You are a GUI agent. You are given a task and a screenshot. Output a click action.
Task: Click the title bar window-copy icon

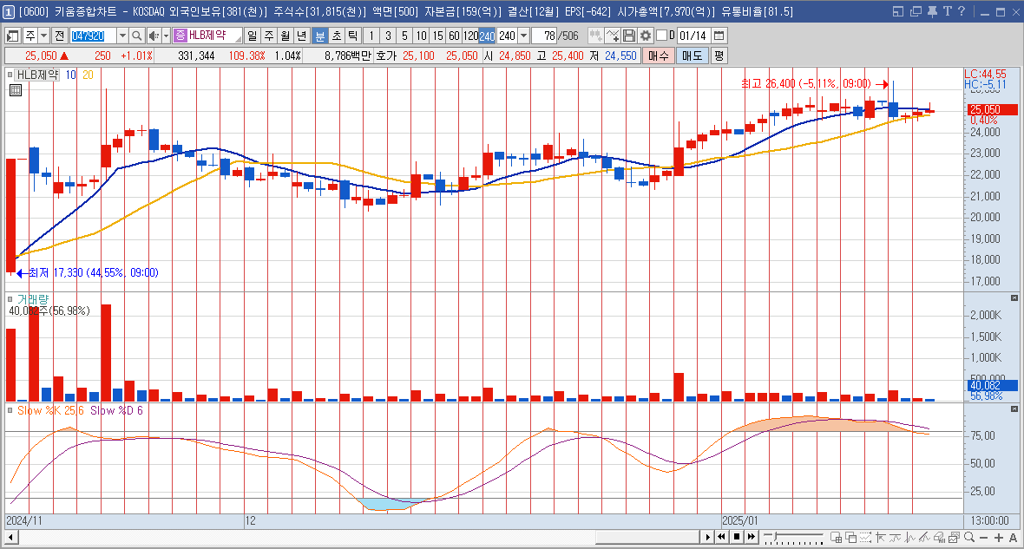click(916, 11)
